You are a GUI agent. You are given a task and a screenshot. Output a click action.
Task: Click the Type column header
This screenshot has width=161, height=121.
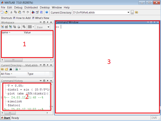pos(36,74)
